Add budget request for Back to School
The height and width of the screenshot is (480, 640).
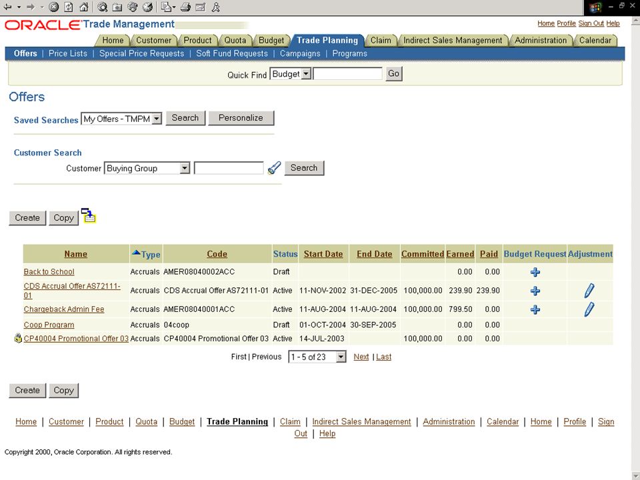pyautogui.click(x=535, y=272)
